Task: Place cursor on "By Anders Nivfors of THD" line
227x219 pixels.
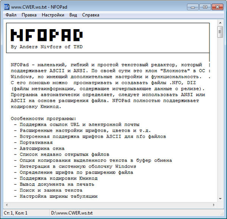Action: point(47,47)
